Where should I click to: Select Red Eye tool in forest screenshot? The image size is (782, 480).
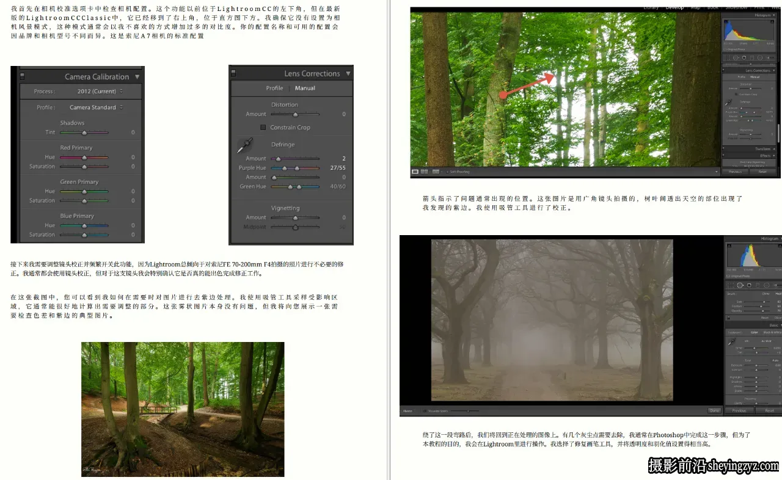click(744, 57)
